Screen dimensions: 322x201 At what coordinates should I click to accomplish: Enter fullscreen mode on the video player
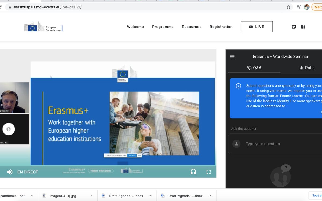208,172
